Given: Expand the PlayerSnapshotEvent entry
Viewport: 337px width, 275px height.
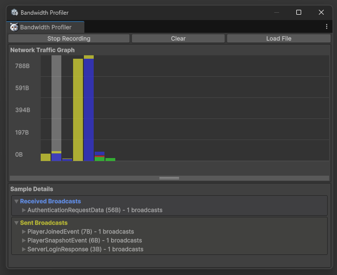Looking at the screenshot, I should click(x=24, y=240).
